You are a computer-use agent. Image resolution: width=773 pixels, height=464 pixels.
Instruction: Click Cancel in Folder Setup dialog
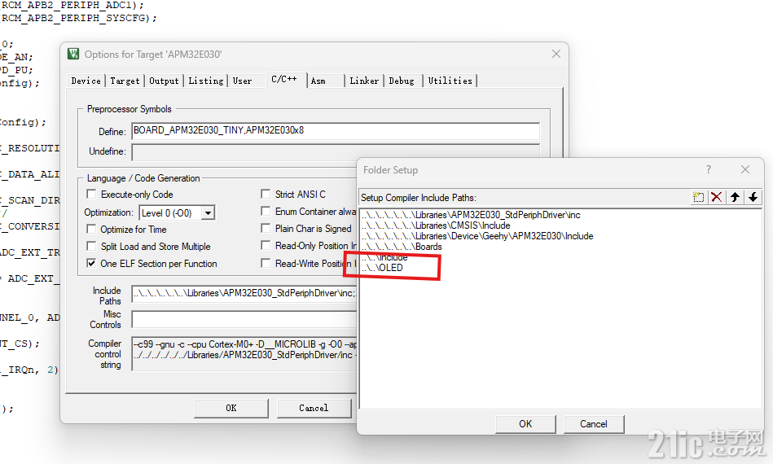click(593, 424)
